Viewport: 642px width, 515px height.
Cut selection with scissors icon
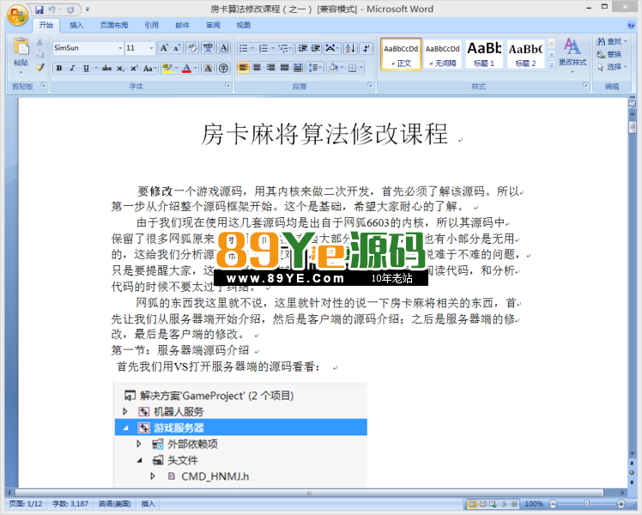coord(39,42)
